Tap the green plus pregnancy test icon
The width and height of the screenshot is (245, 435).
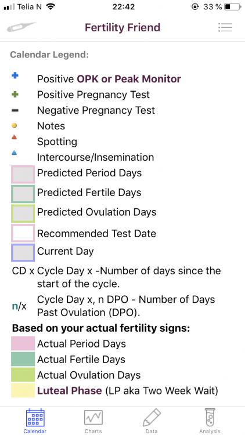(x=15, y=95)
